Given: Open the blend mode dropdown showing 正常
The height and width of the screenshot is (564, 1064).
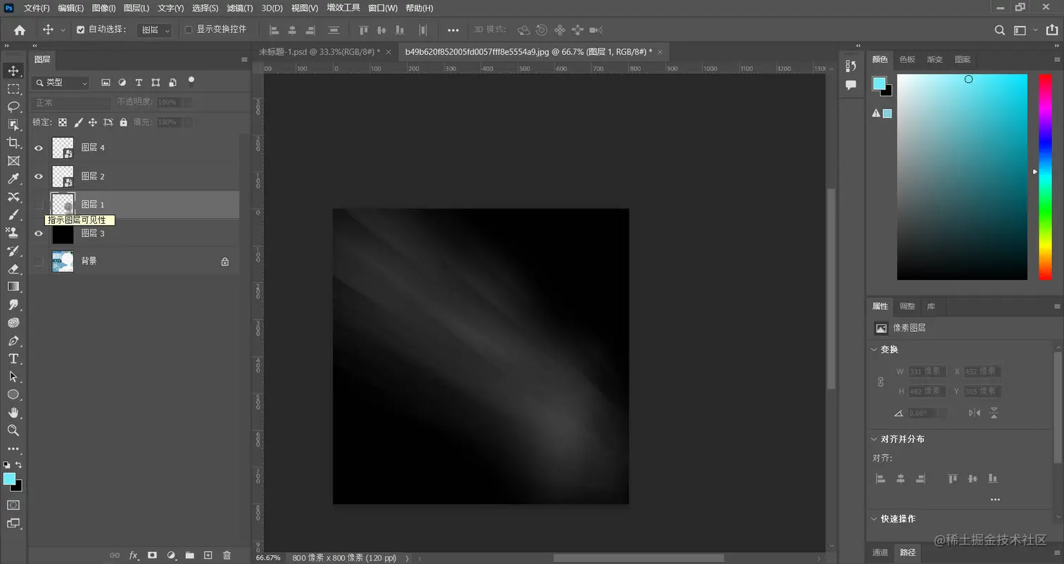Looking at the screenshot, I should [70, 102].
